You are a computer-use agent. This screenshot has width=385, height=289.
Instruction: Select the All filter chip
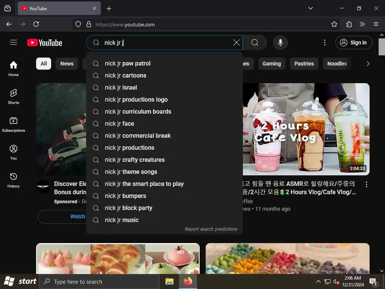tap(44, 64)
